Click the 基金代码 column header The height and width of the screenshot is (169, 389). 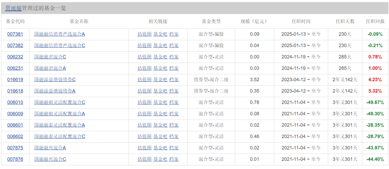pos(15,21)
